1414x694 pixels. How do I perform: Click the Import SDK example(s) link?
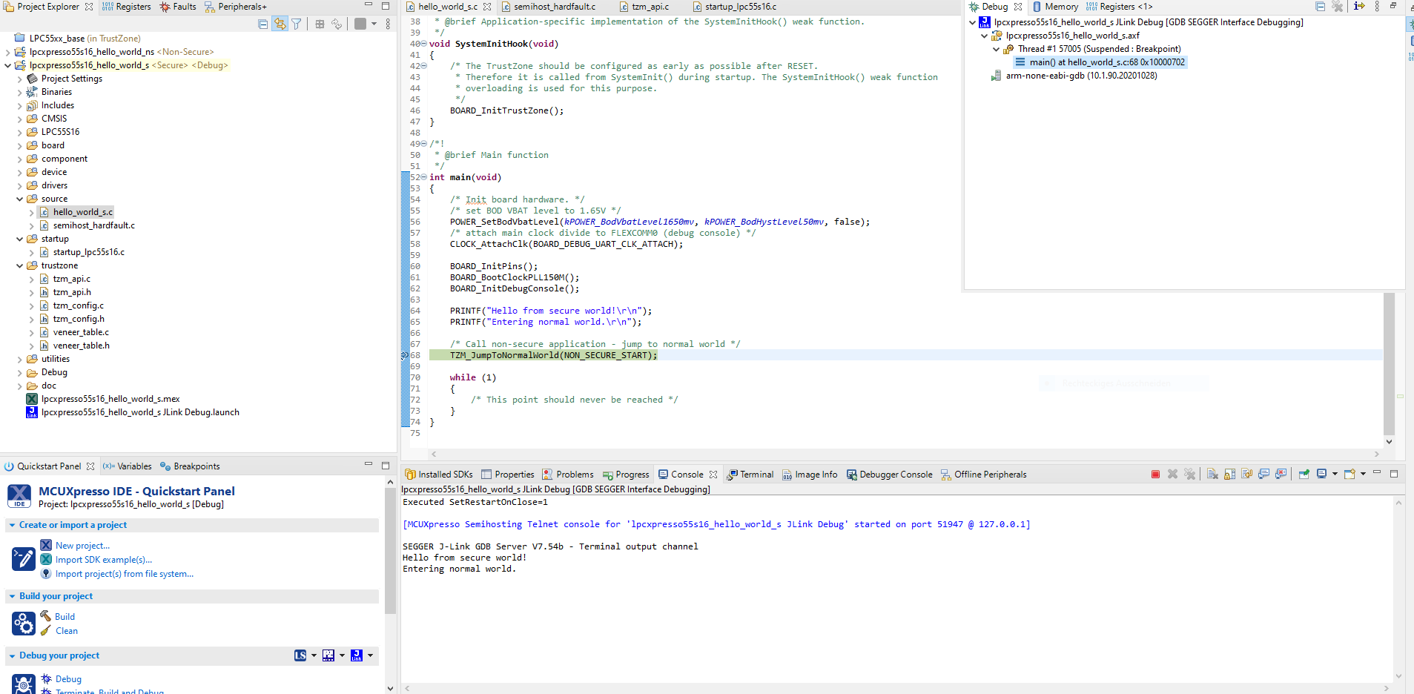click(104, 559)
